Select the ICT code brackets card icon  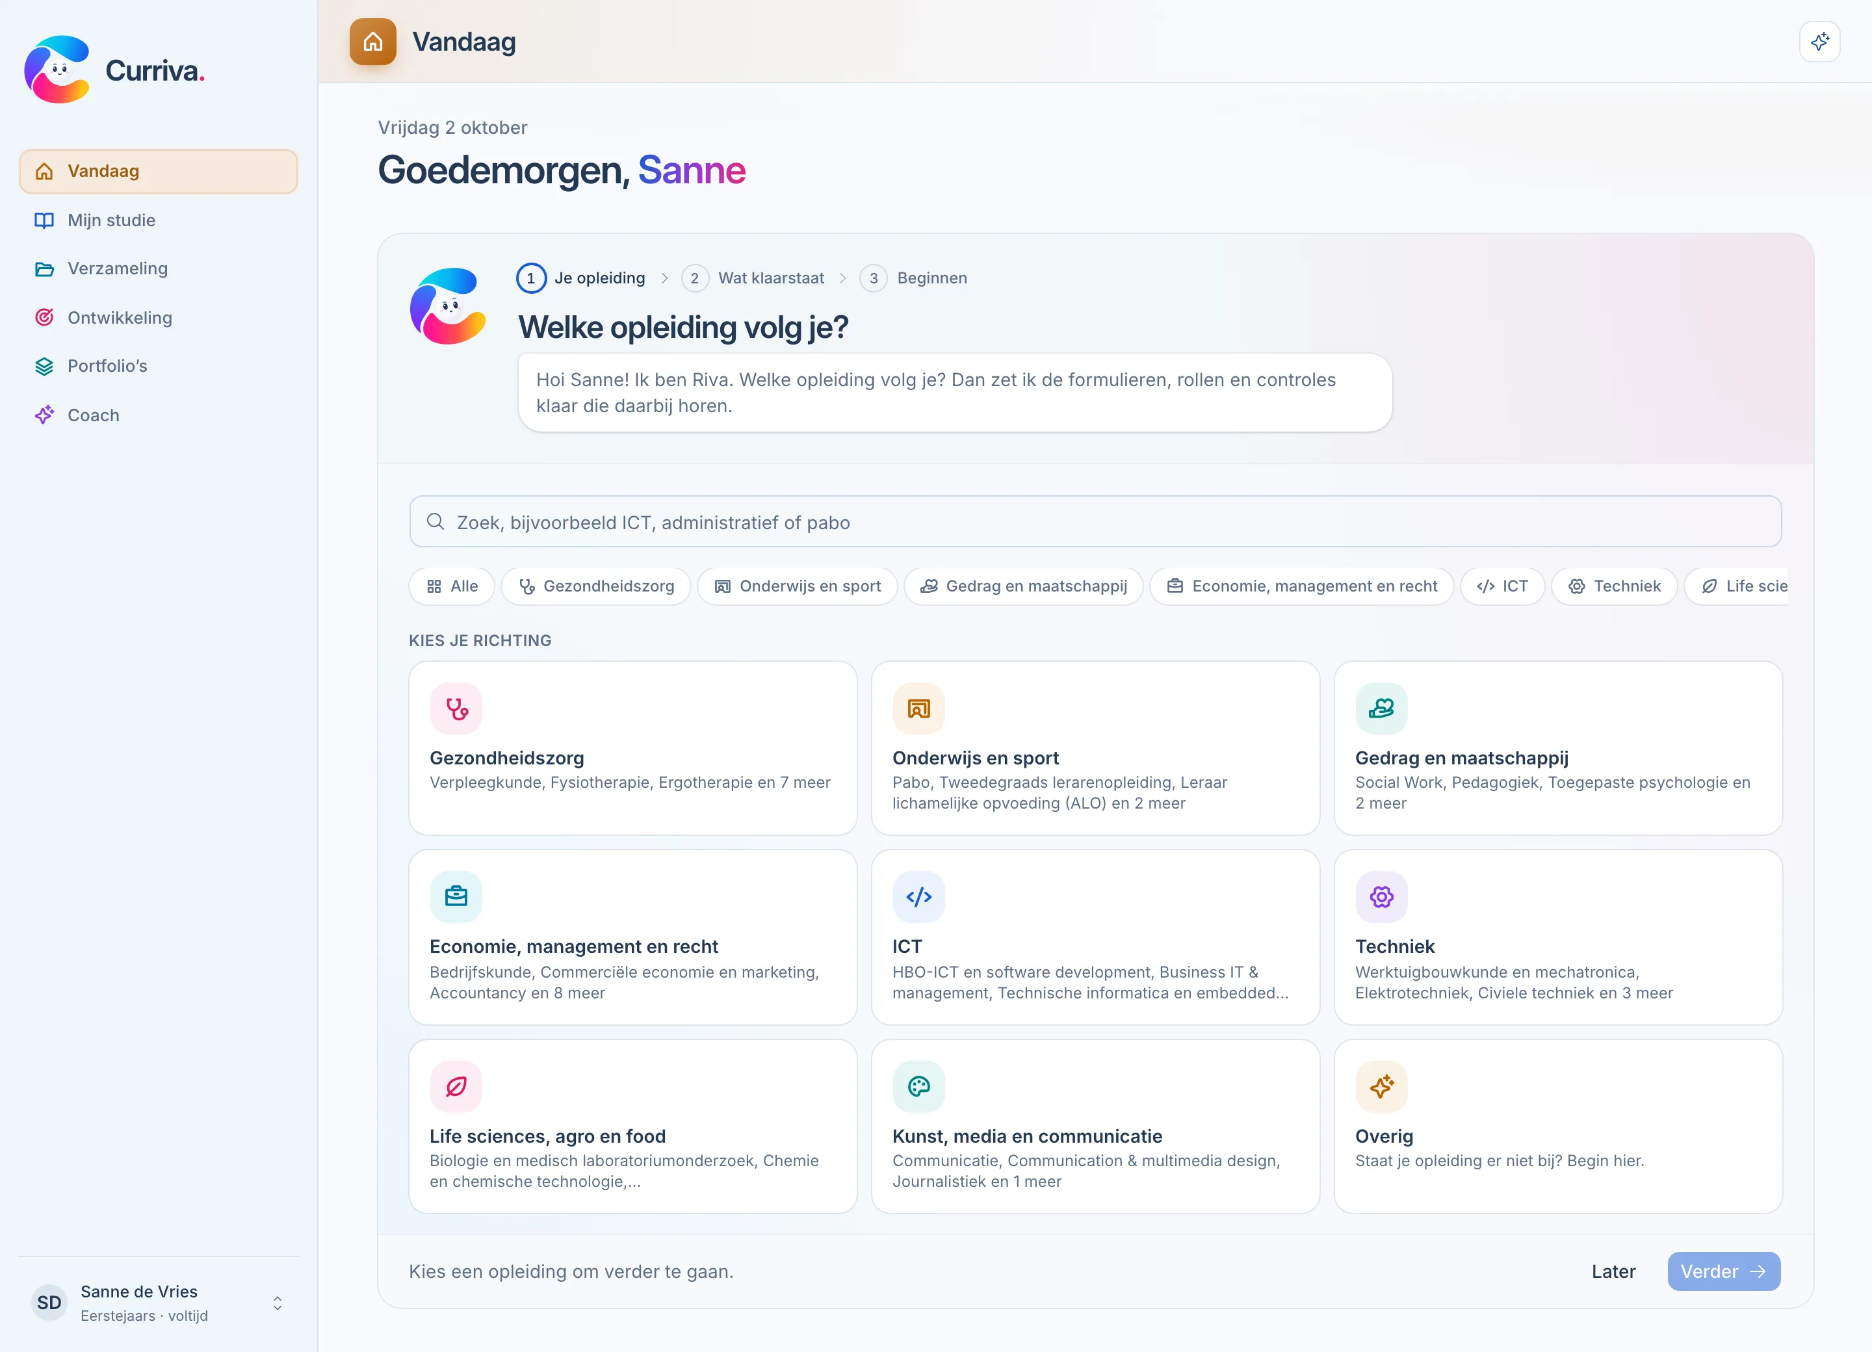point(918,896)
